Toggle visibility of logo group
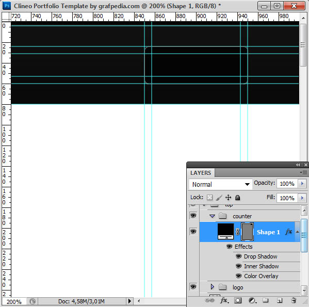The image size is (309, 307). coord(193,286)
